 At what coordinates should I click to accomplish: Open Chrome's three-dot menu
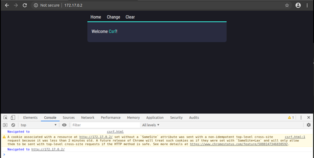(x=307, y=5)
